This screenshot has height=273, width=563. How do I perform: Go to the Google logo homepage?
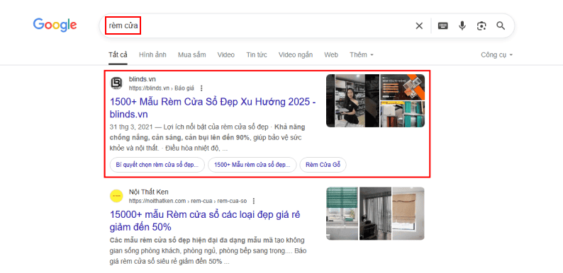55,25
